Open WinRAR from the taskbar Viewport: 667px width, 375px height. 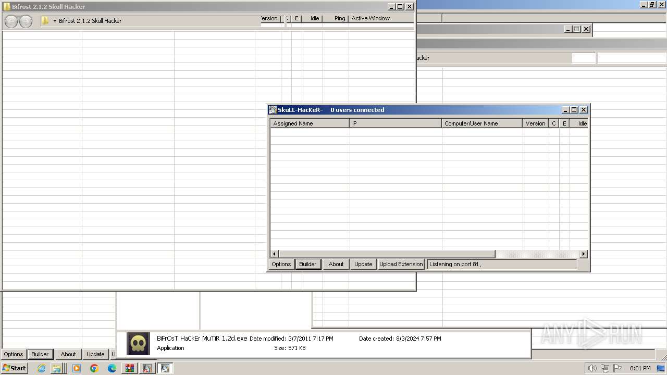coord(130,368)
